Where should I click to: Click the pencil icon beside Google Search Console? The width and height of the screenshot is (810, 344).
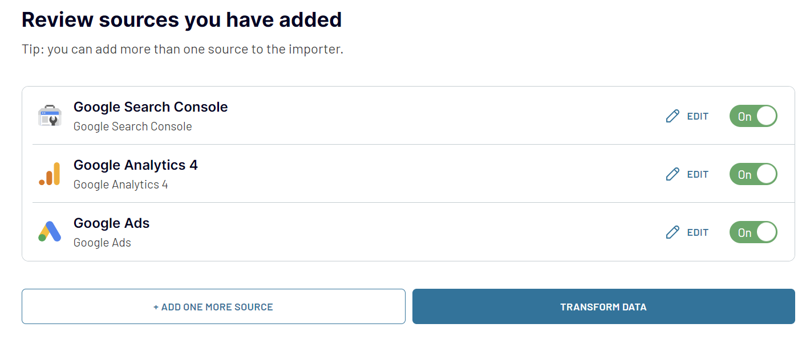(x=673, y=116)
